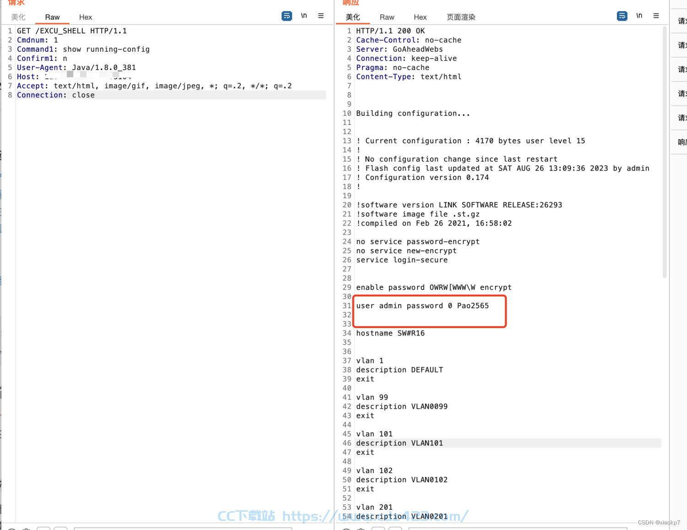The width and height of the screenshot is (687, 530).
Task: Click Content-Type: text/html response header
Action: click(409, 77)
